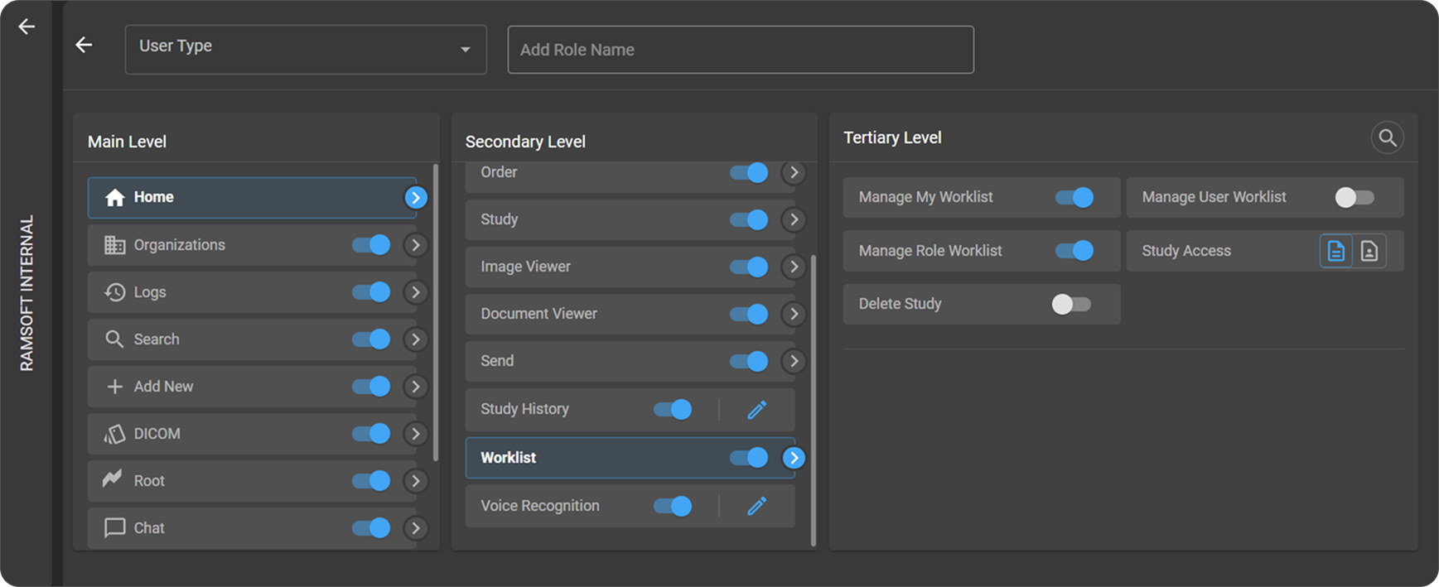
Task: Click the Home icon in Main Level
Action: (x=115, y=197)
